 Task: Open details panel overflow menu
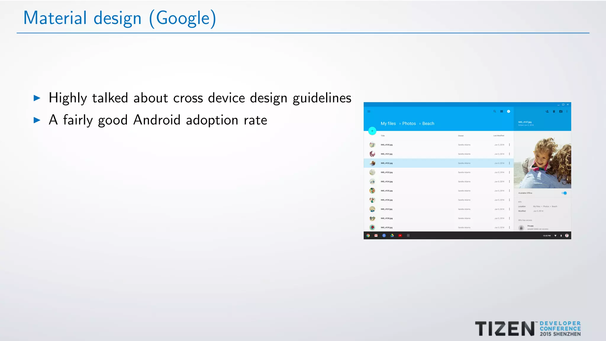[x=567, y=112]
